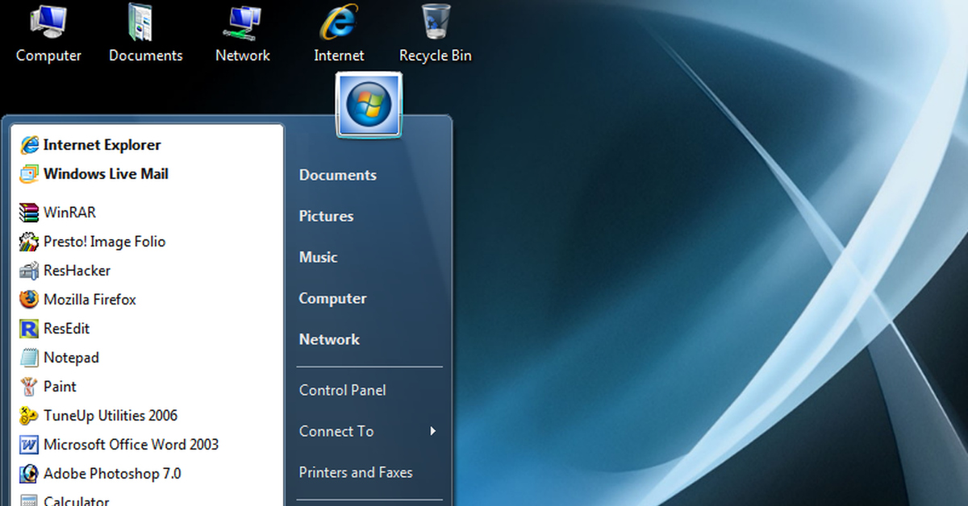Select the Notepad label
Screen dimensions: 968x506
coord(71,358)
